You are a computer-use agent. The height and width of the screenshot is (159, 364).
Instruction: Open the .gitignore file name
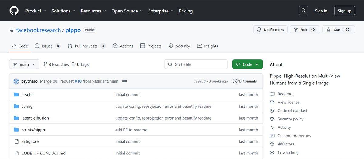(x=30, y=141)
